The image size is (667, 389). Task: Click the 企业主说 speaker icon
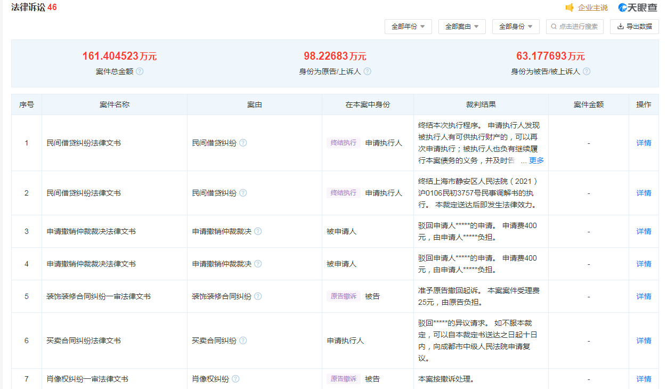570,7
